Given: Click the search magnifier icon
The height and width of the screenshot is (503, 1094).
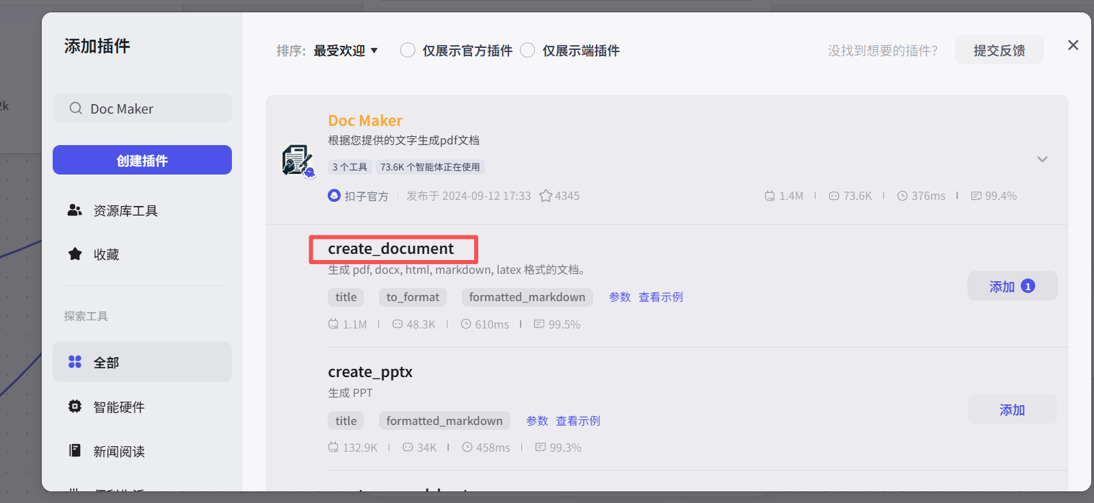Looking at the screenshot, I should click(x=75, y=108).
